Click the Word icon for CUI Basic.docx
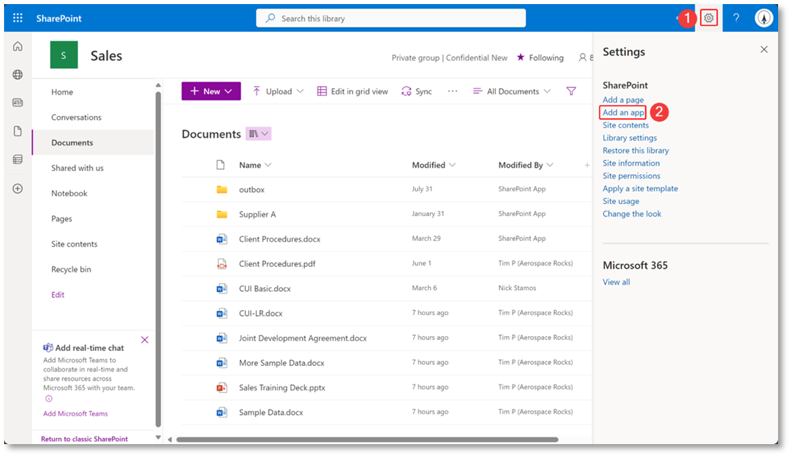 [x=222, y=288]
